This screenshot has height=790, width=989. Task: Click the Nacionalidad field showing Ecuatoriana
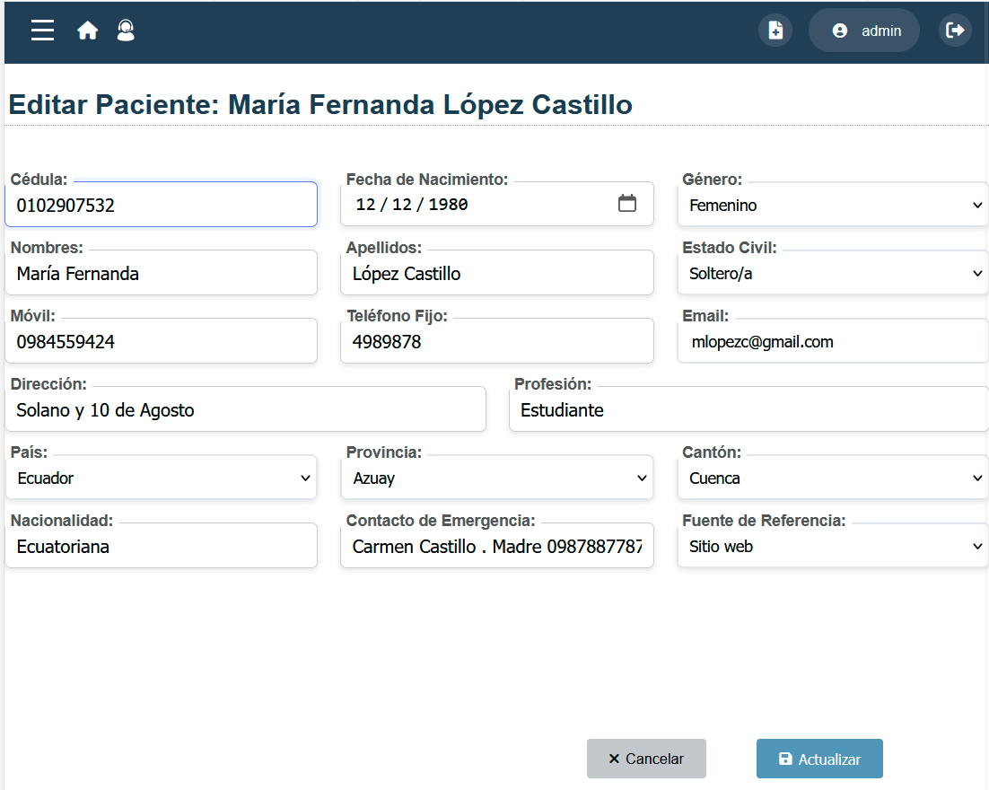point(161,546)
